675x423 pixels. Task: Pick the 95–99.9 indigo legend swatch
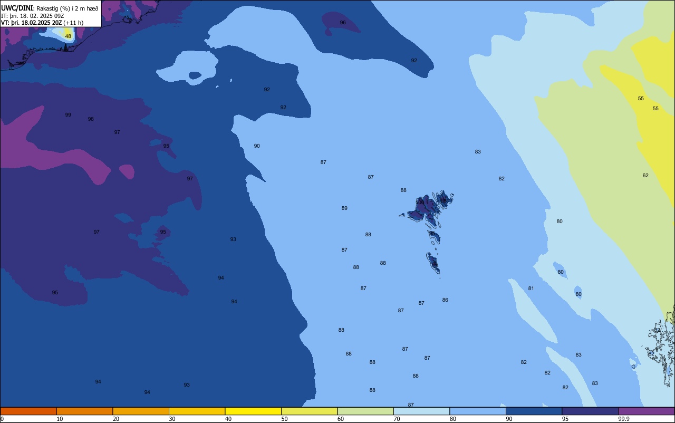click(x=590, y=411)
